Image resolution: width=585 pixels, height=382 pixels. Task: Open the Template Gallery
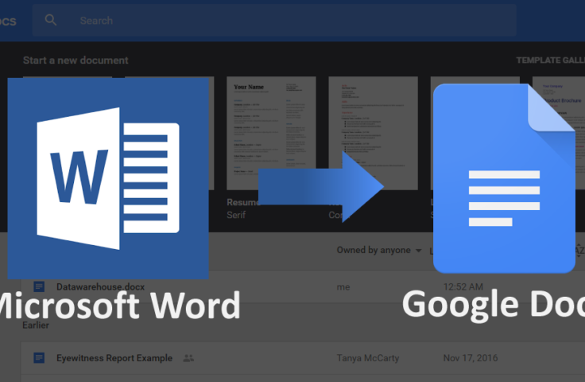click(x=550, y=60)
